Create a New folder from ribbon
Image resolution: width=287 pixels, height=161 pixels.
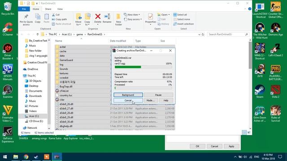pos(118,20)
